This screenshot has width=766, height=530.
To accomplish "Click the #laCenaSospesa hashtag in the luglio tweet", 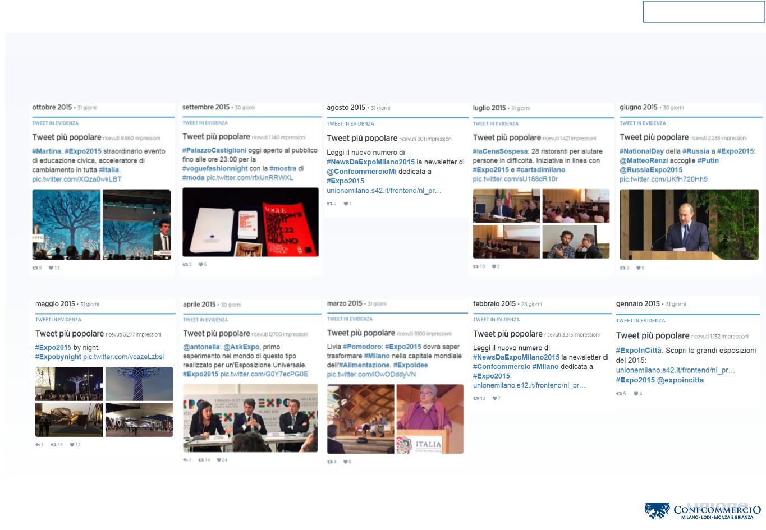I will [x=500, y=151].
